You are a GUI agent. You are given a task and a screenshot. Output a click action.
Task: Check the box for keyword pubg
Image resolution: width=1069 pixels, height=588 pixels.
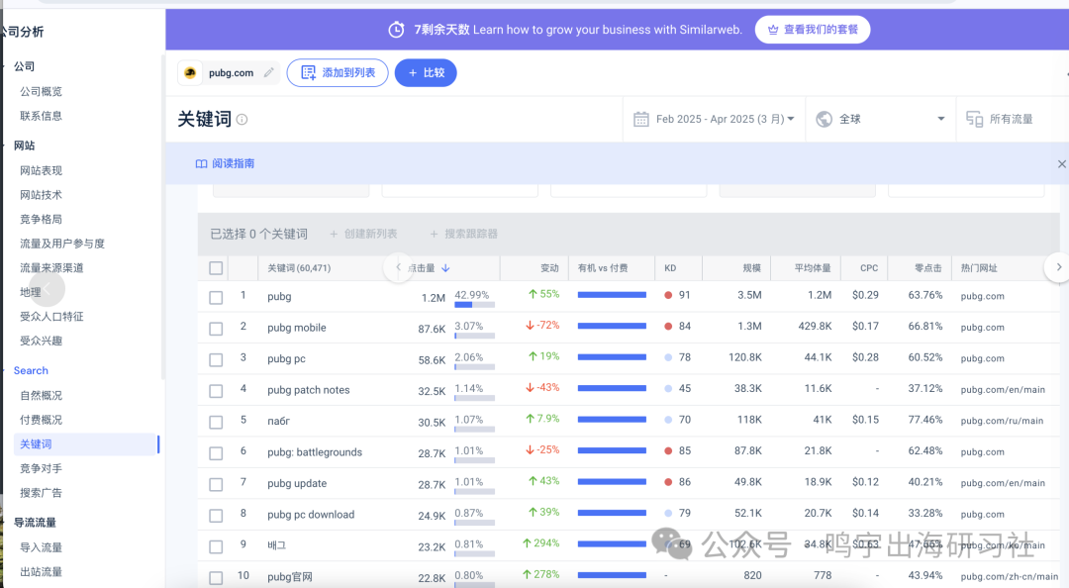pos(216,297)
